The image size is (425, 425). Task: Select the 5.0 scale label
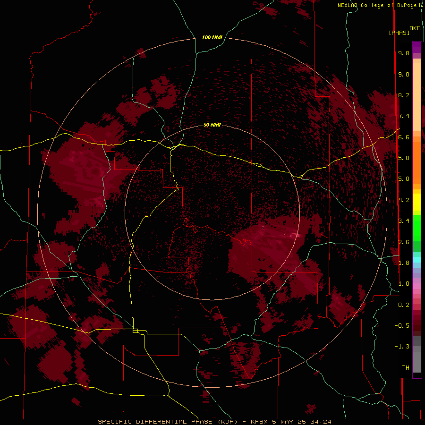(x=404, y=179)
